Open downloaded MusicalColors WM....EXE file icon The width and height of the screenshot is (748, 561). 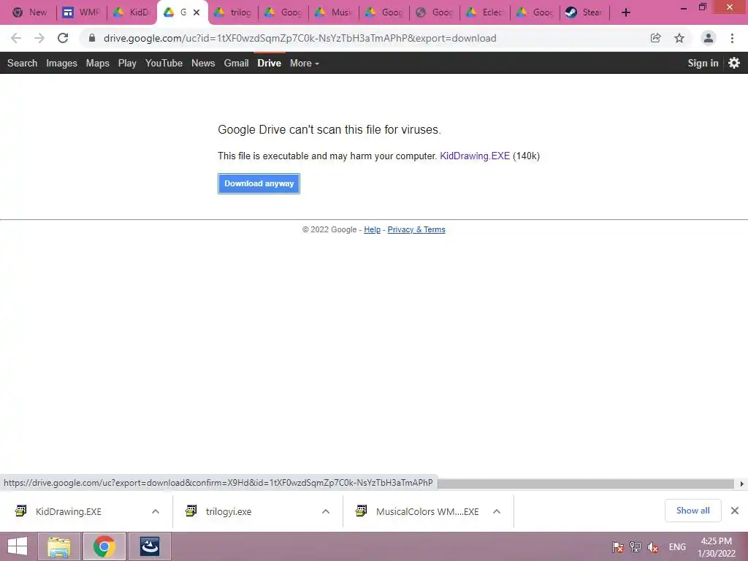[x=362, y=511]
